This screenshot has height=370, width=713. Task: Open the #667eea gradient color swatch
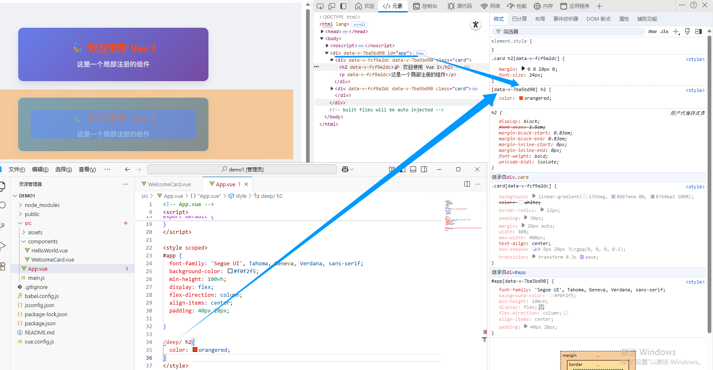pyautogui.click(x=613, y=197)
